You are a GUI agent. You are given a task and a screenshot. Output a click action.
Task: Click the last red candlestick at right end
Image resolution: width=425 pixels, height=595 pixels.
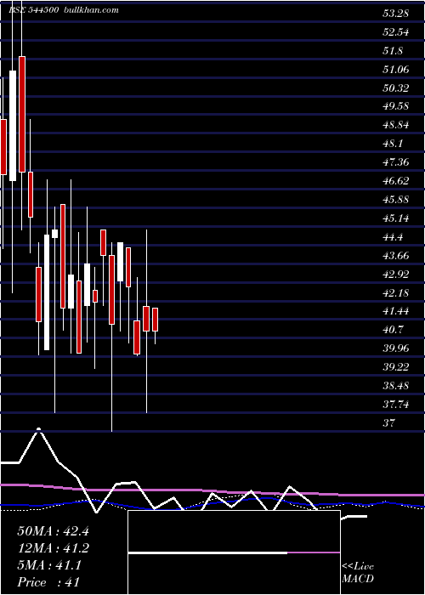(156, 320)
